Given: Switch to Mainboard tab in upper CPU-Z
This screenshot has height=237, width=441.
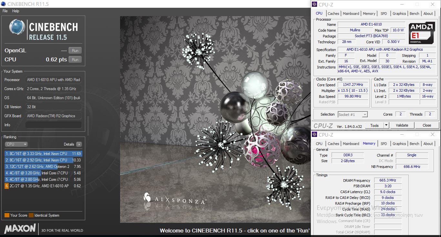Looking at the screenshot, I should [351, 14].
